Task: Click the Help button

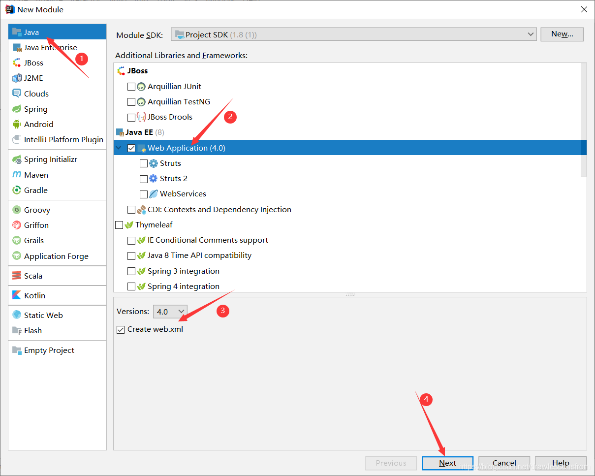Action: pyautogui.click(x=561, y=463)
